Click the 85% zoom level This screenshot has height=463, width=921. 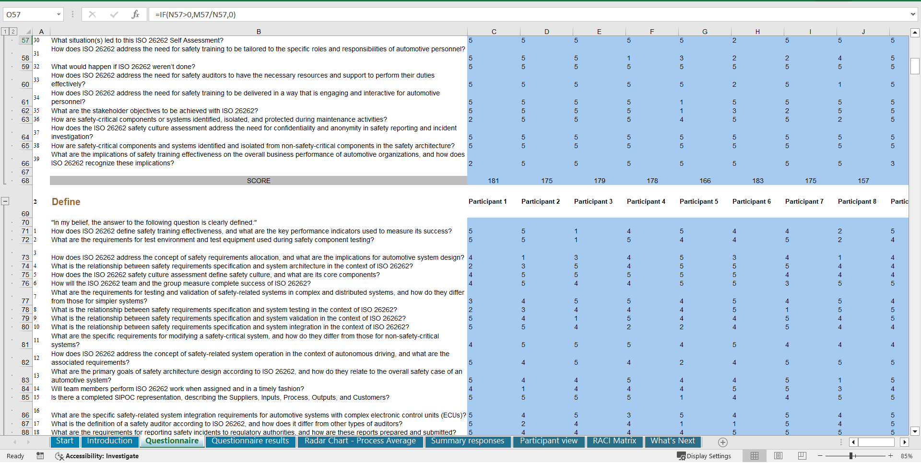(x=907, y=456)
